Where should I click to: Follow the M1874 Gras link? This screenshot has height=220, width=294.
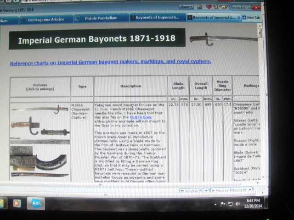click(x=140, y=117)
